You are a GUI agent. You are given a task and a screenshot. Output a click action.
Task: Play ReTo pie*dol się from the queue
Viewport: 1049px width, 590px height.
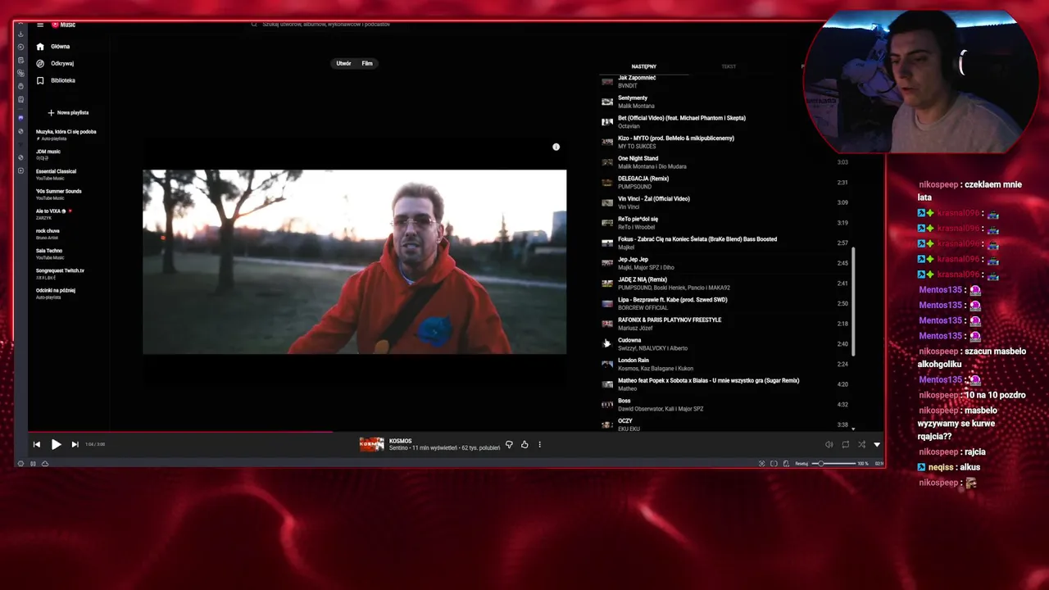(x=725, y=223)
